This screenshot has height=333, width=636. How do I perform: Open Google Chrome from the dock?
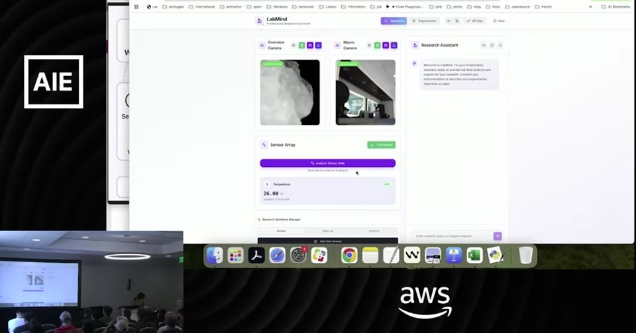[349, 256]
